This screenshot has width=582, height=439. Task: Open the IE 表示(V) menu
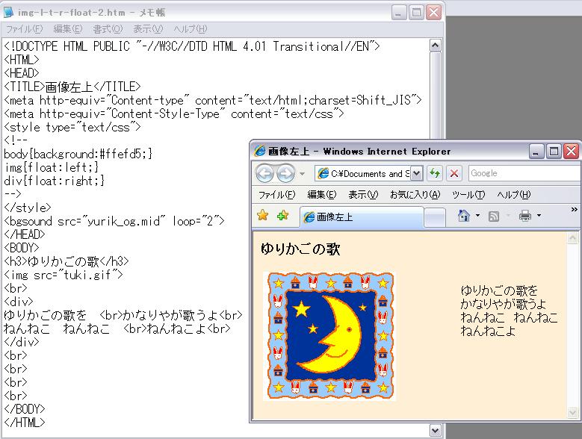pyautogui.click(x=363, y=195)
